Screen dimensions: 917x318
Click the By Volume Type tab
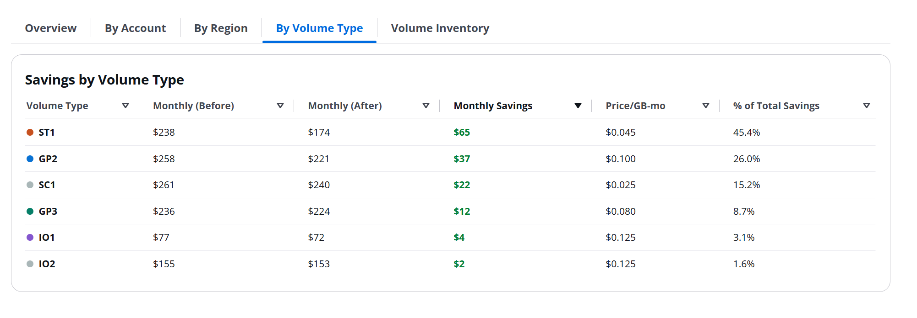[x=319, y=28]
